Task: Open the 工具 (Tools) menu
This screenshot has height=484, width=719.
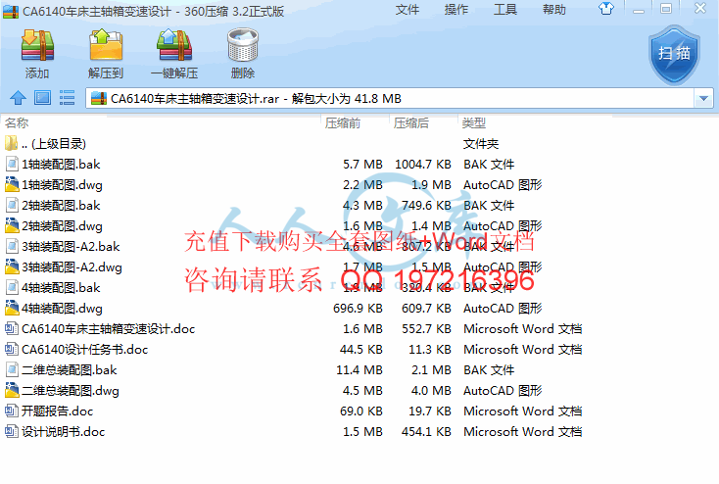Action: coord(505,10)
